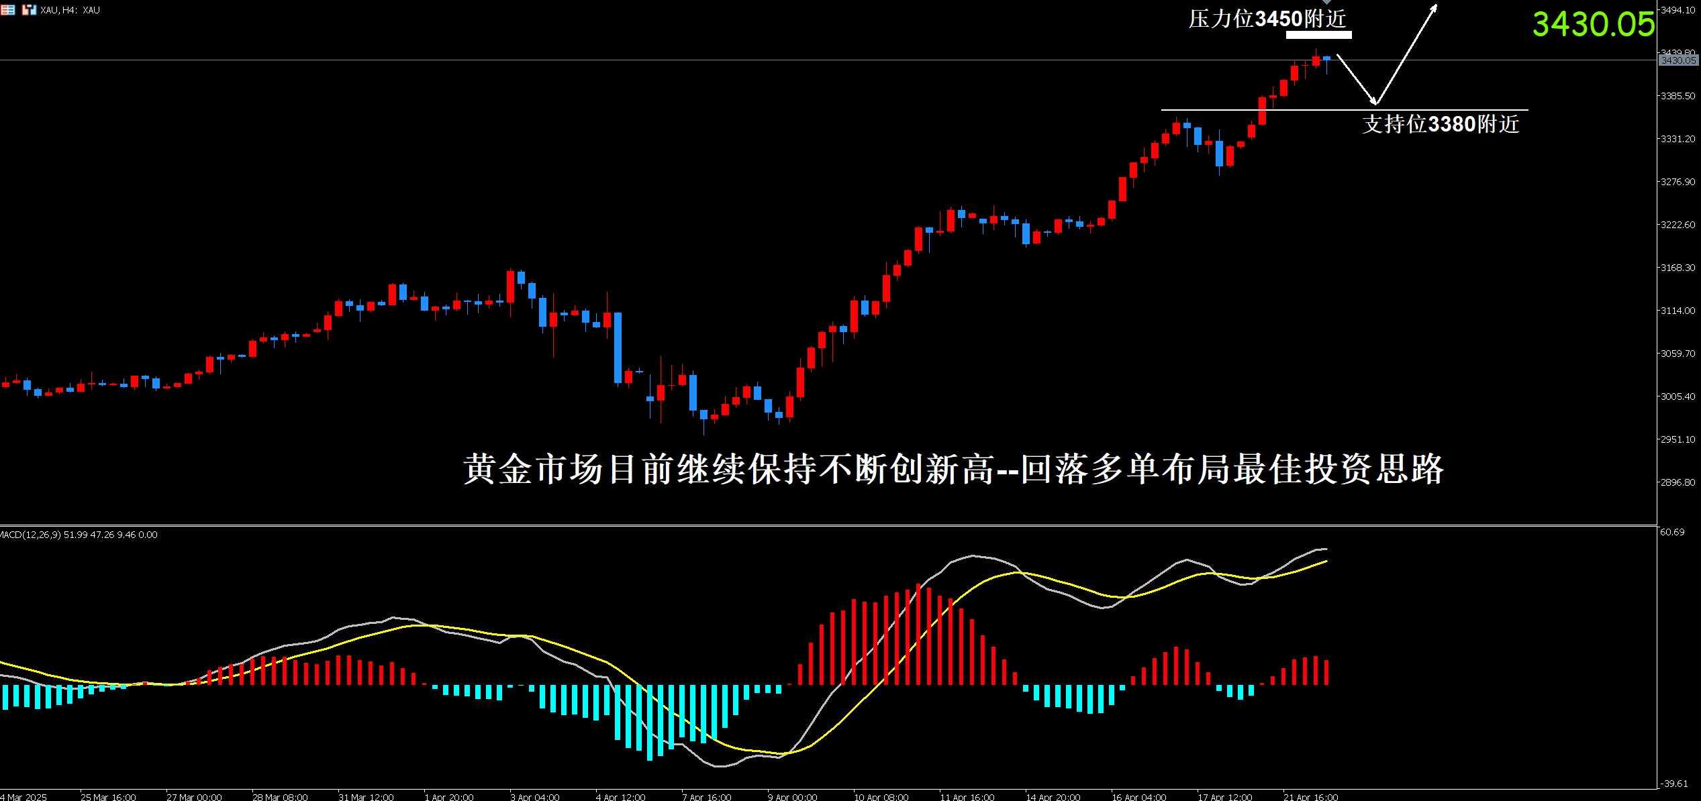Click the 21 Apr 16:00 time label

coord(1311,796)
